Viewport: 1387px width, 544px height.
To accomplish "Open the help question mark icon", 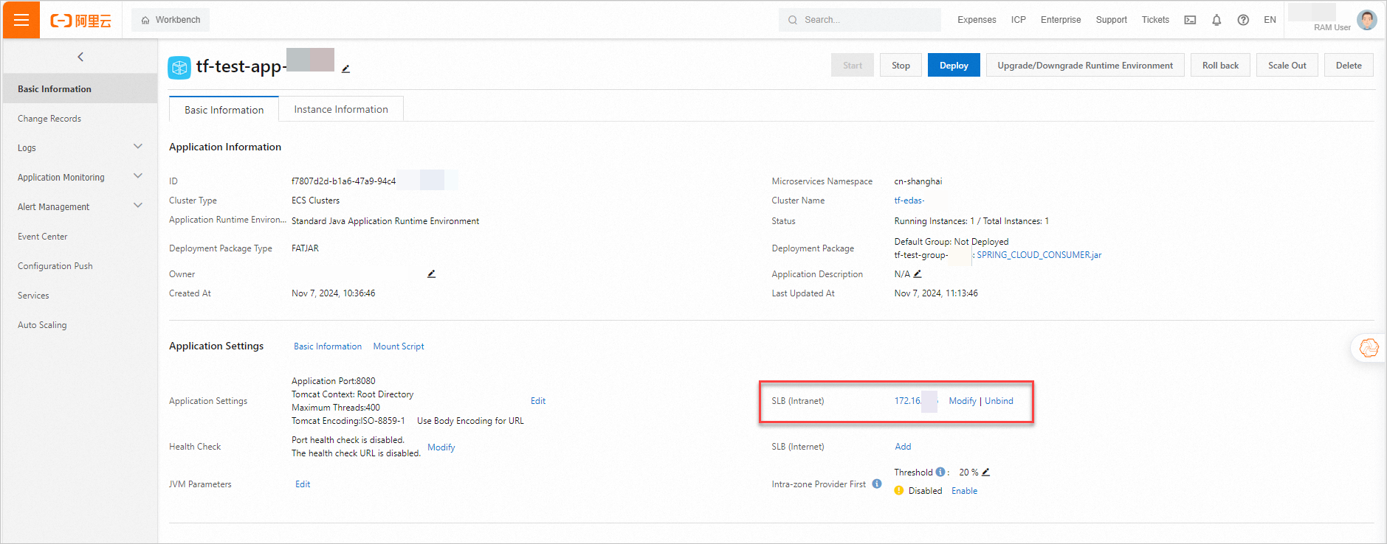I will [1243, 20].
